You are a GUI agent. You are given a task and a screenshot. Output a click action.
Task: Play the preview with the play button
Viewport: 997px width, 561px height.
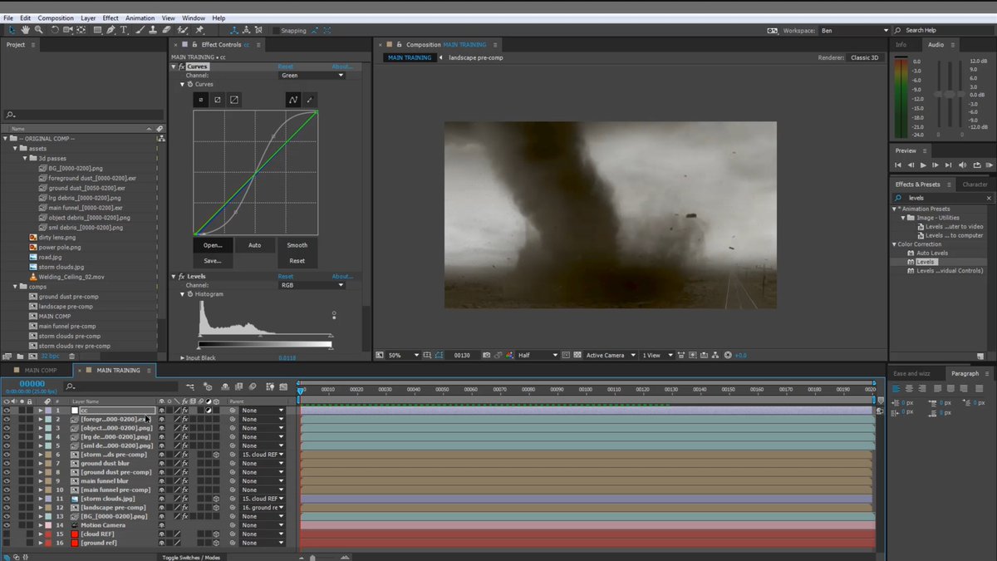point(922,165)
